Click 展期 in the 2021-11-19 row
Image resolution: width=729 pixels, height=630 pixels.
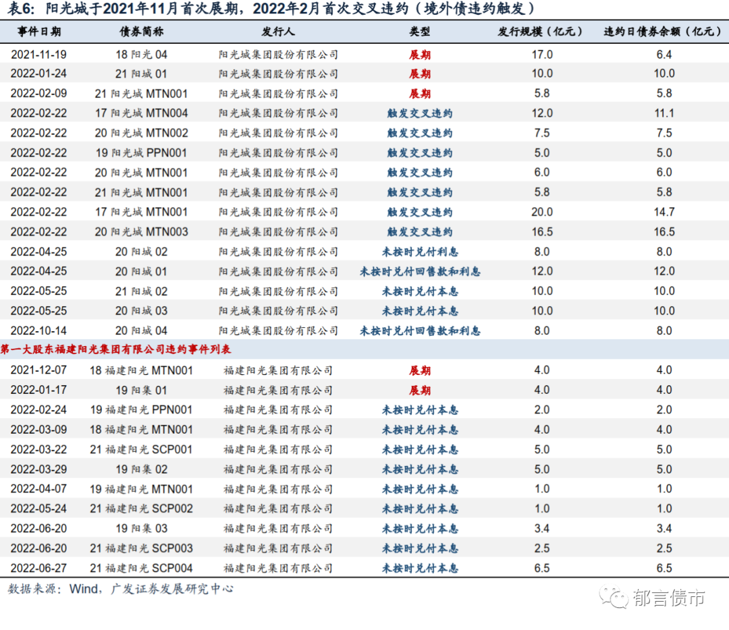[420, 55]
